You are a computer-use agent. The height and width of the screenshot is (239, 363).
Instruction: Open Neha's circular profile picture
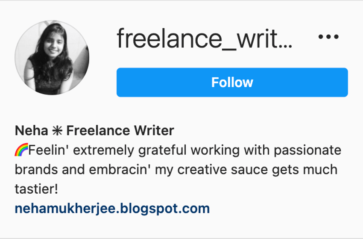[x=52, y=57]
